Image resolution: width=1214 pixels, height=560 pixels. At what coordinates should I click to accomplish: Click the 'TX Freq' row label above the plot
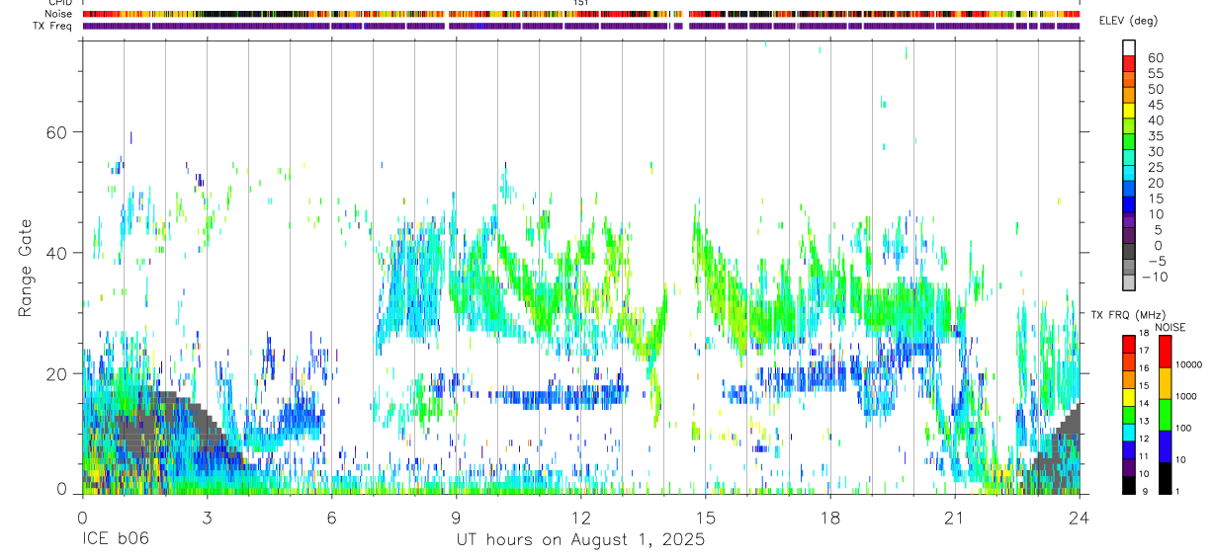coord(54,26)
